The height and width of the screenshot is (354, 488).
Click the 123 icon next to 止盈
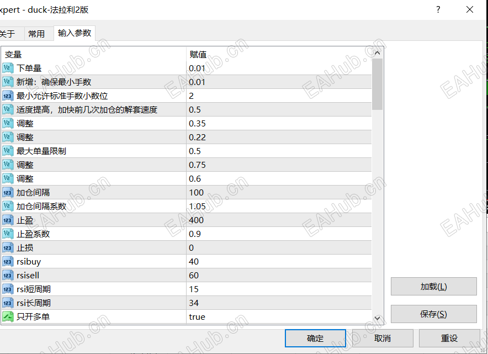[x=8, y=219]
